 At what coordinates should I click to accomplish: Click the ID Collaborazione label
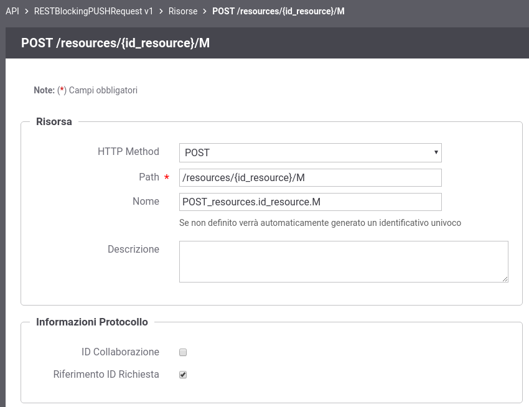click(x=120, y=352)
